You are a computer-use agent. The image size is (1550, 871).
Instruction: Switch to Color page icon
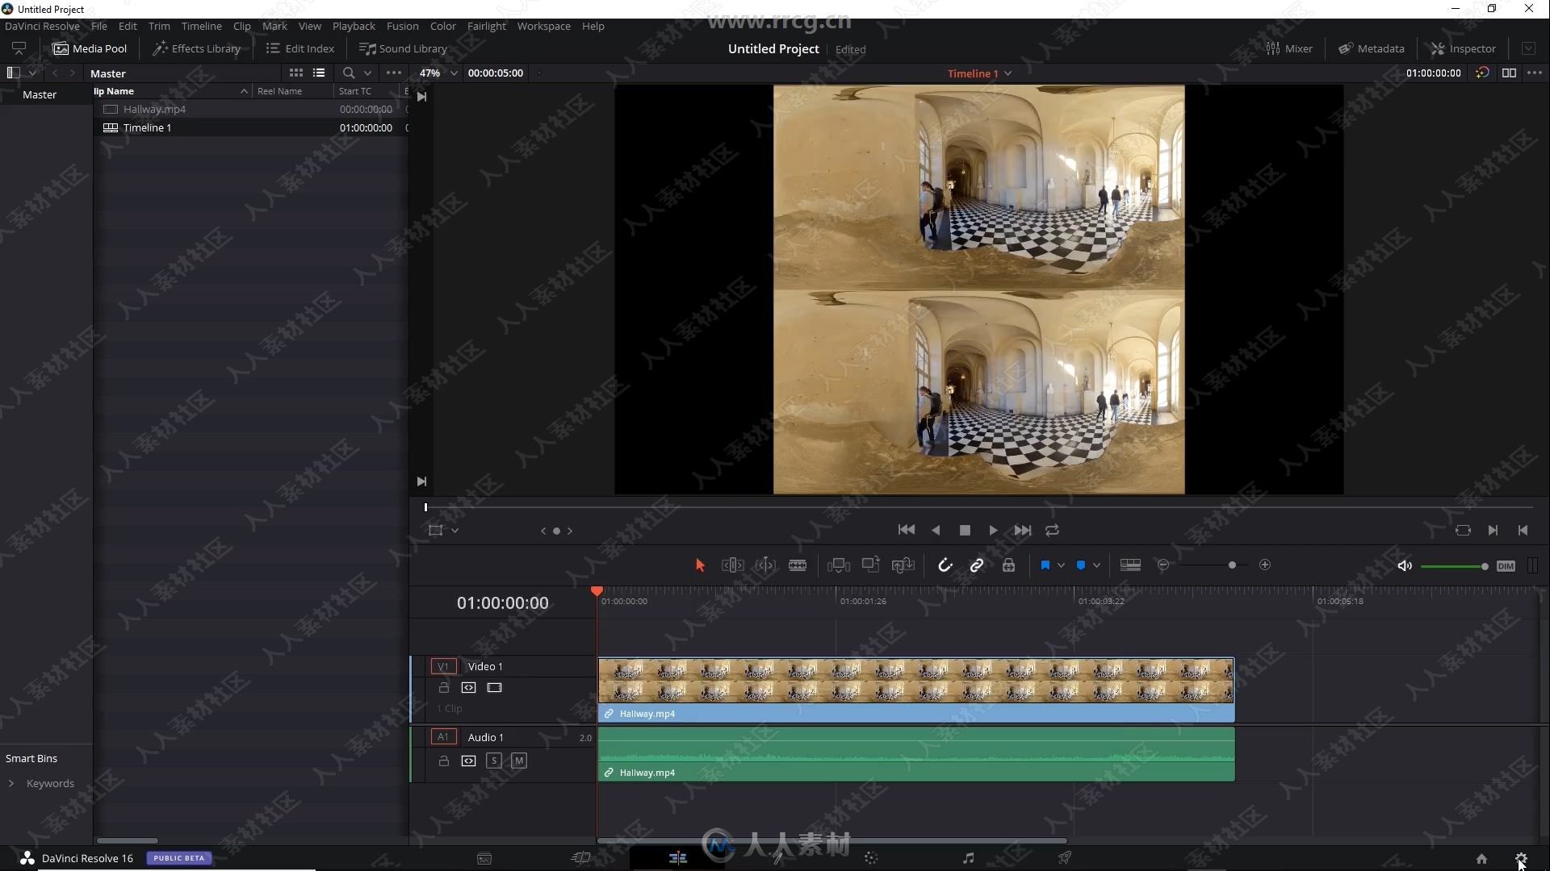coord(871,859)
